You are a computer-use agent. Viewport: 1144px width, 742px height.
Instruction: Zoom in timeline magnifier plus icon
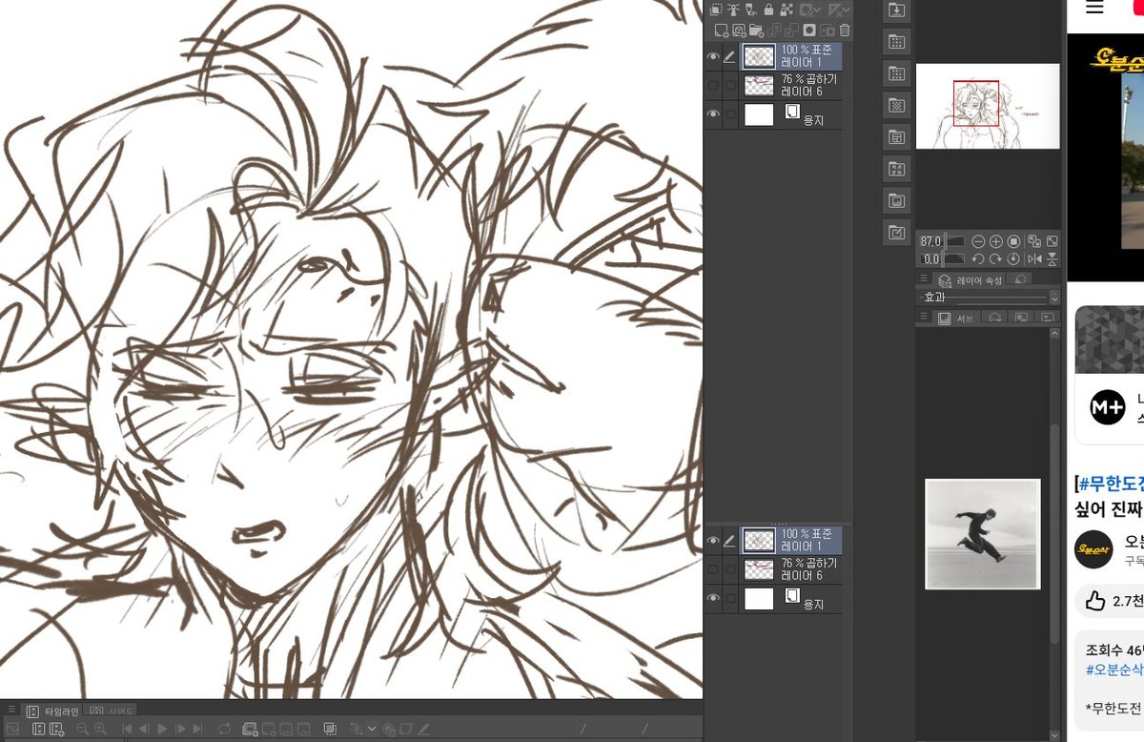pos(100,729)
